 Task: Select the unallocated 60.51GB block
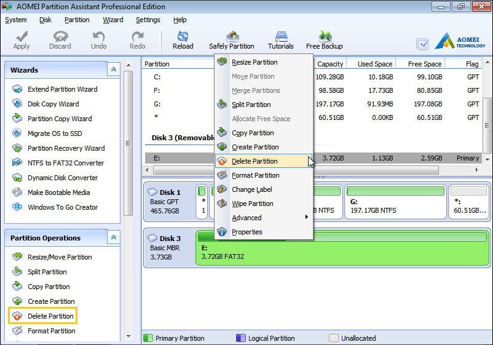[470, 202]
